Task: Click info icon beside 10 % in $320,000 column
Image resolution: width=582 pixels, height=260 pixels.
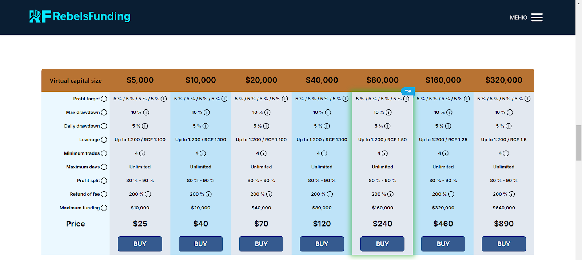Action: (x=510, y=112)
